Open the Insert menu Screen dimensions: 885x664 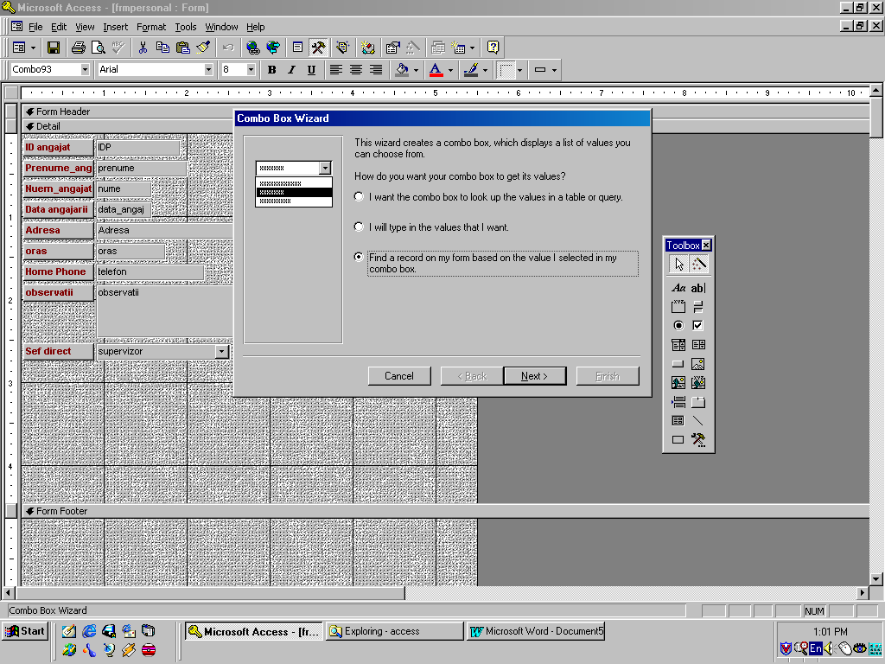(x=115, y=27)
